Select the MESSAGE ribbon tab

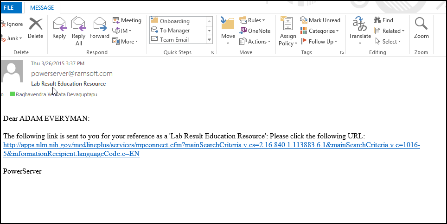pos(42,7)
